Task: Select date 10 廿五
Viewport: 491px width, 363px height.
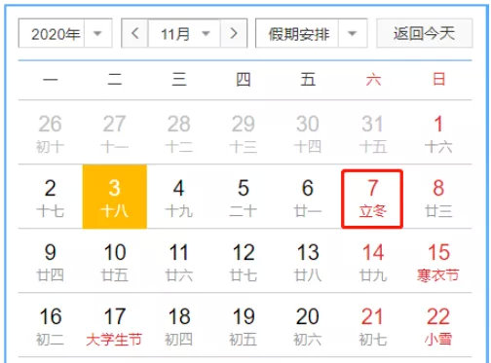Action: coord(115,261)
